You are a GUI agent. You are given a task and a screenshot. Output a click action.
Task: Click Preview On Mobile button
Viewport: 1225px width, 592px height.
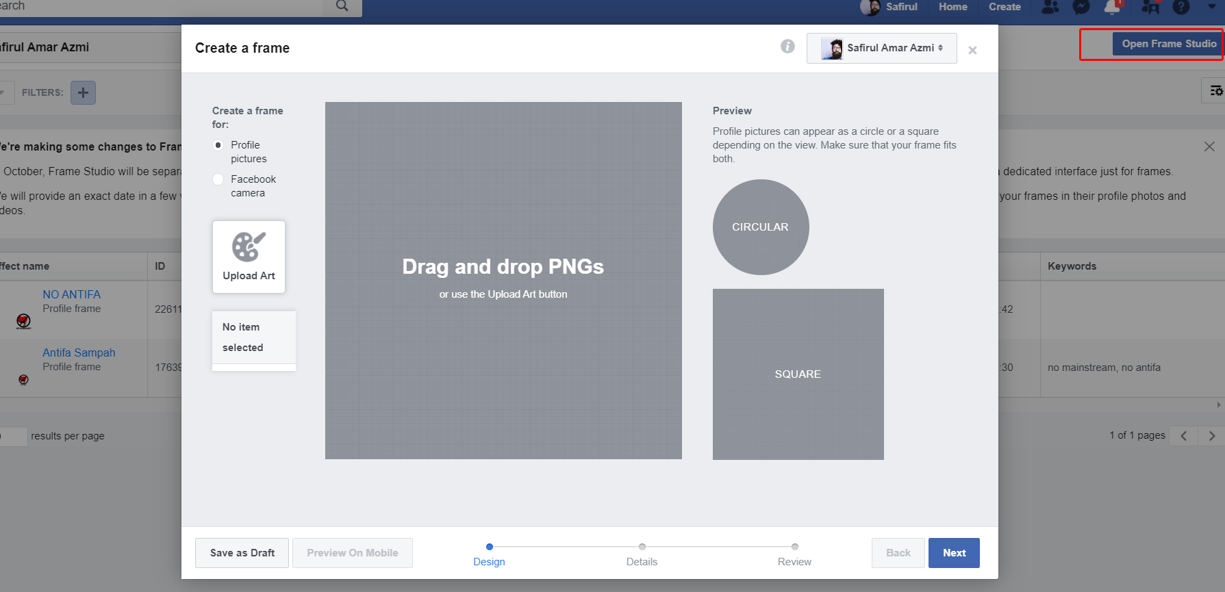click(353, 553)
